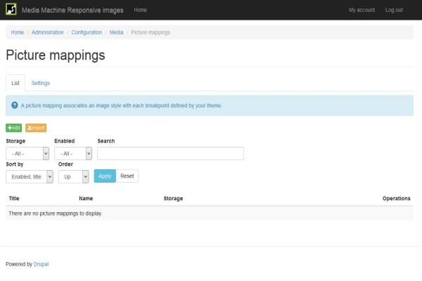Click 'Picture mappings' breadcrumb text
The height and width of the screenshot is (281, 422).
[151, 32]
